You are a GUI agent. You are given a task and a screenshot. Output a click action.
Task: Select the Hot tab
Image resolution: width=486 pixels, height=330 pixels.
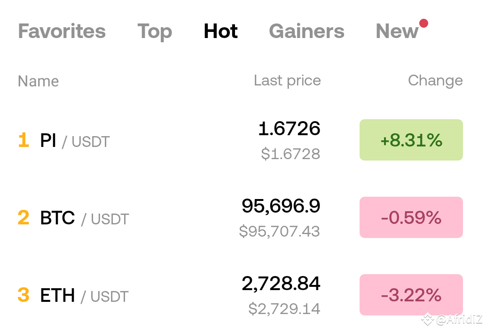221,31
